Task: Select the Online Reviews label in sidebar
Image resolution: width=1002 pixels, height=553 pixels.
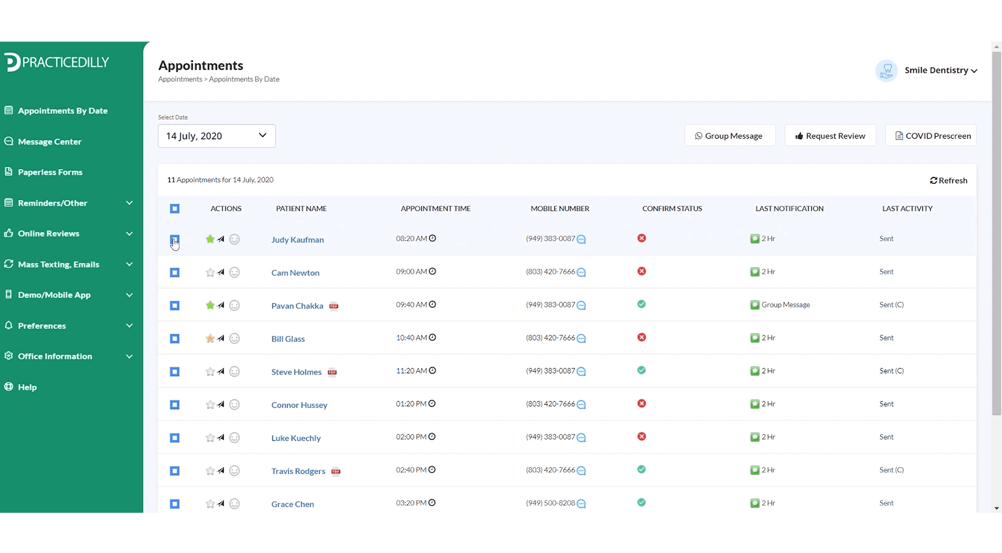Action: click(49, 234)
